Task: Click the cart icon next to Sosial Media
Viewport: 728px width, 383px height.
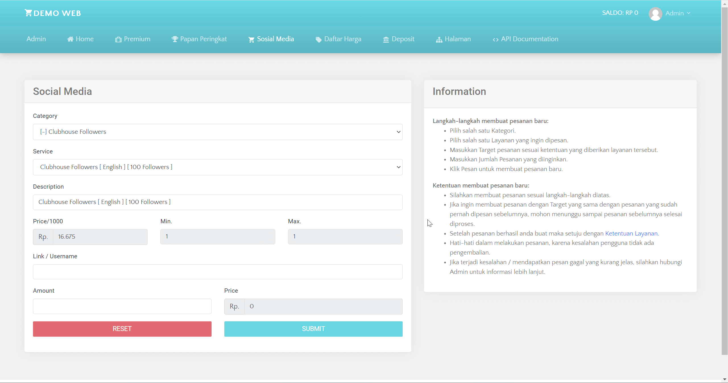Action: 250,39
